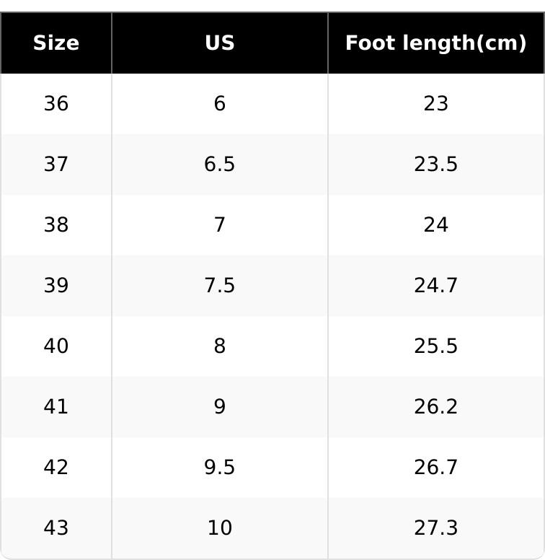Click the Foot length(cm) column header
The height and width of the screenshot is (560, 545).
point(435,43)
